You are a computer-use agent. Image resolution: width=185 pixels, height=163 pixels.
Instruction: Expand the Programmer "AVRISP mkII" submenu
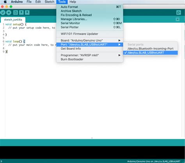[90, 55]
